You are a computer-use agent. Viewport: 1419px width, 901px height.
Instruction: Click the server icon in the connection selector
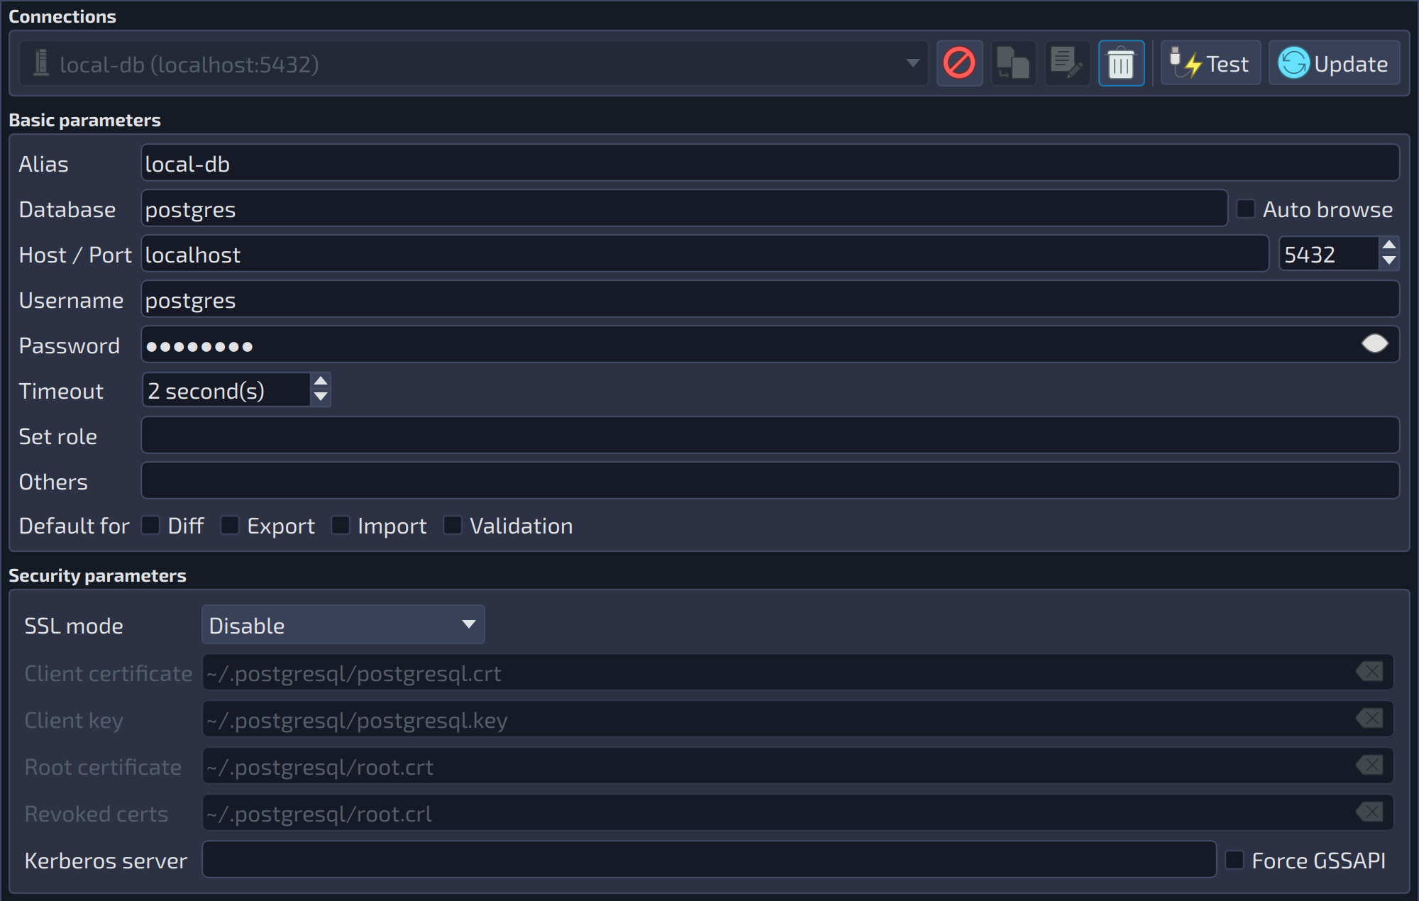(41, 63)
